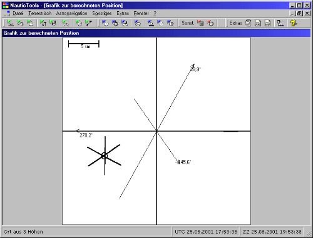Click the folder tree icon beside help icon
This screenshot has height=238, width=313.
(280, 23)
